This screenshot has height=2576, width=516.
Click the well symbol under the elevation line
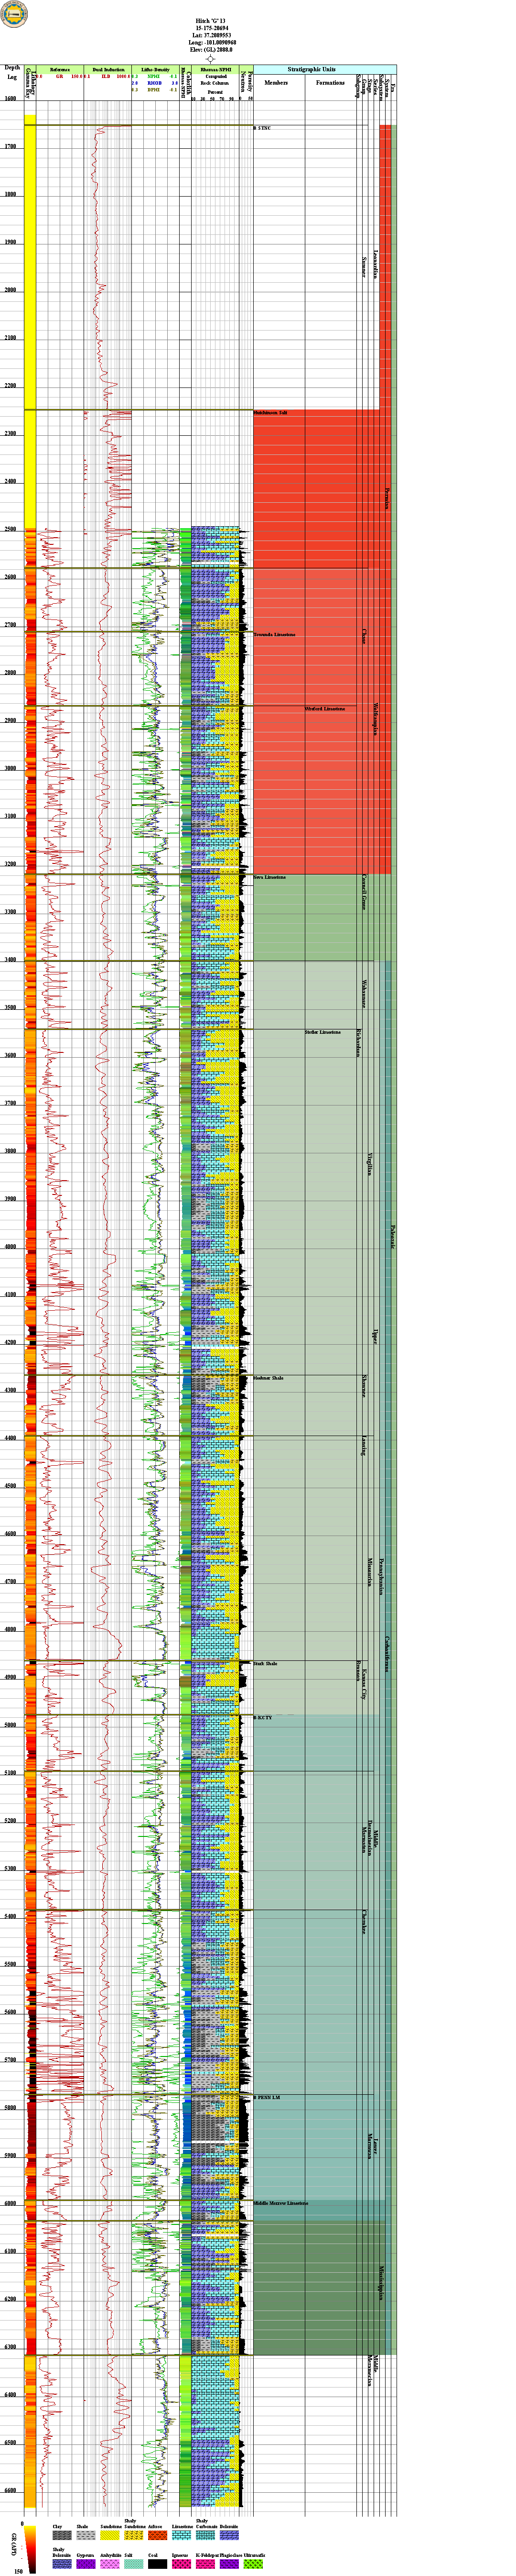pos(211,59)
